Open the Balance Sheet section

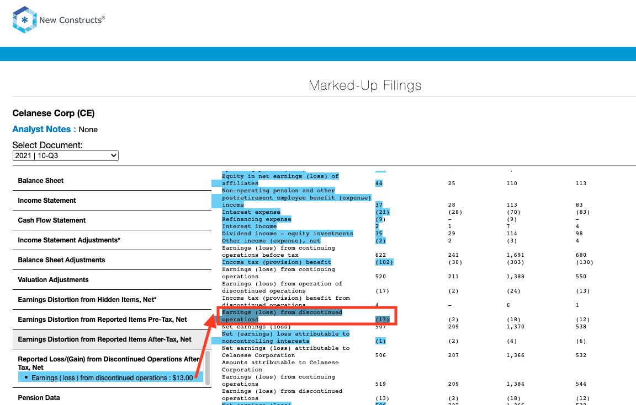(x=112, y=181)
